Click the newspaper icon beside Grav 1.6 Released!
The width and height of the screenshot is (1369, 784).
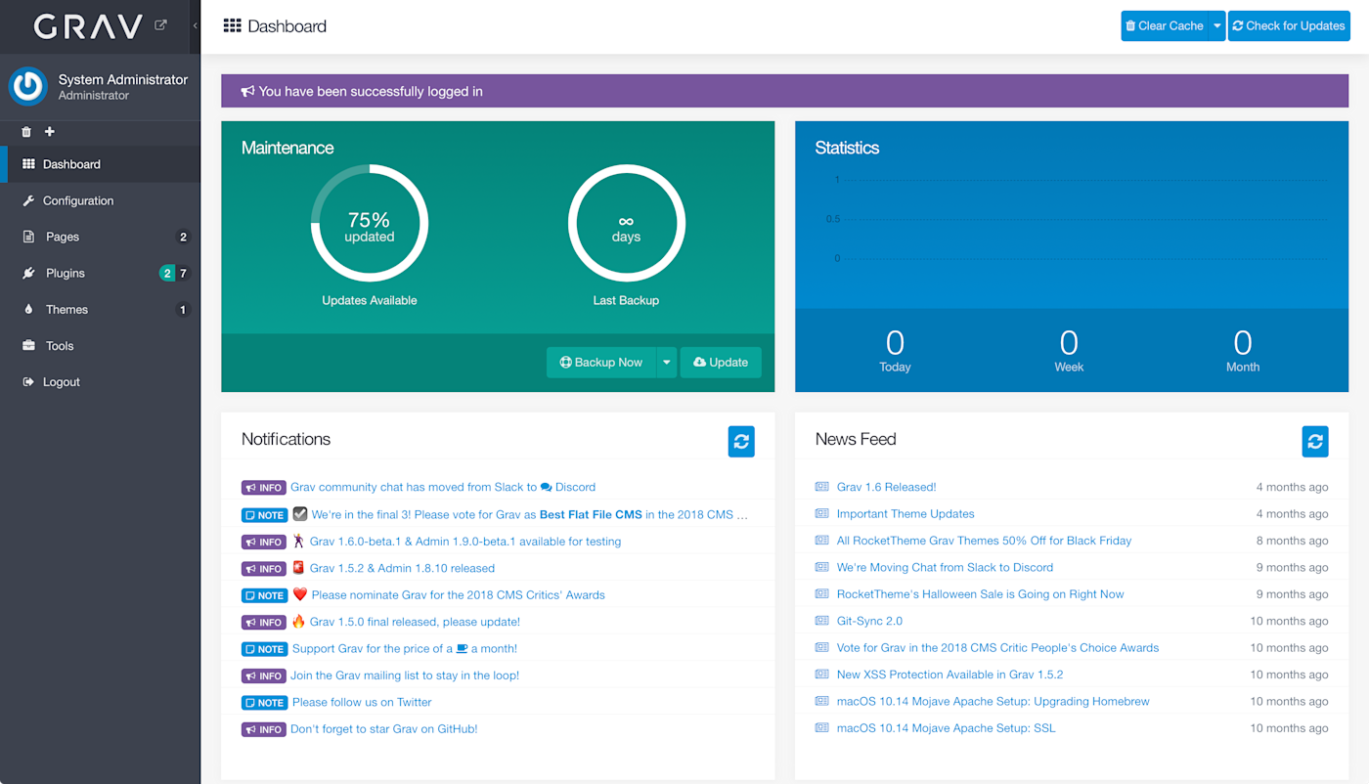click(822, 487)
